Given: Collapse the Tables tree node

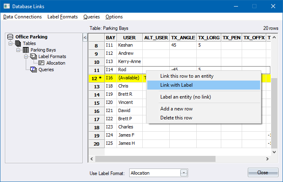Looking at the screenshot, I should click(11, 43).
